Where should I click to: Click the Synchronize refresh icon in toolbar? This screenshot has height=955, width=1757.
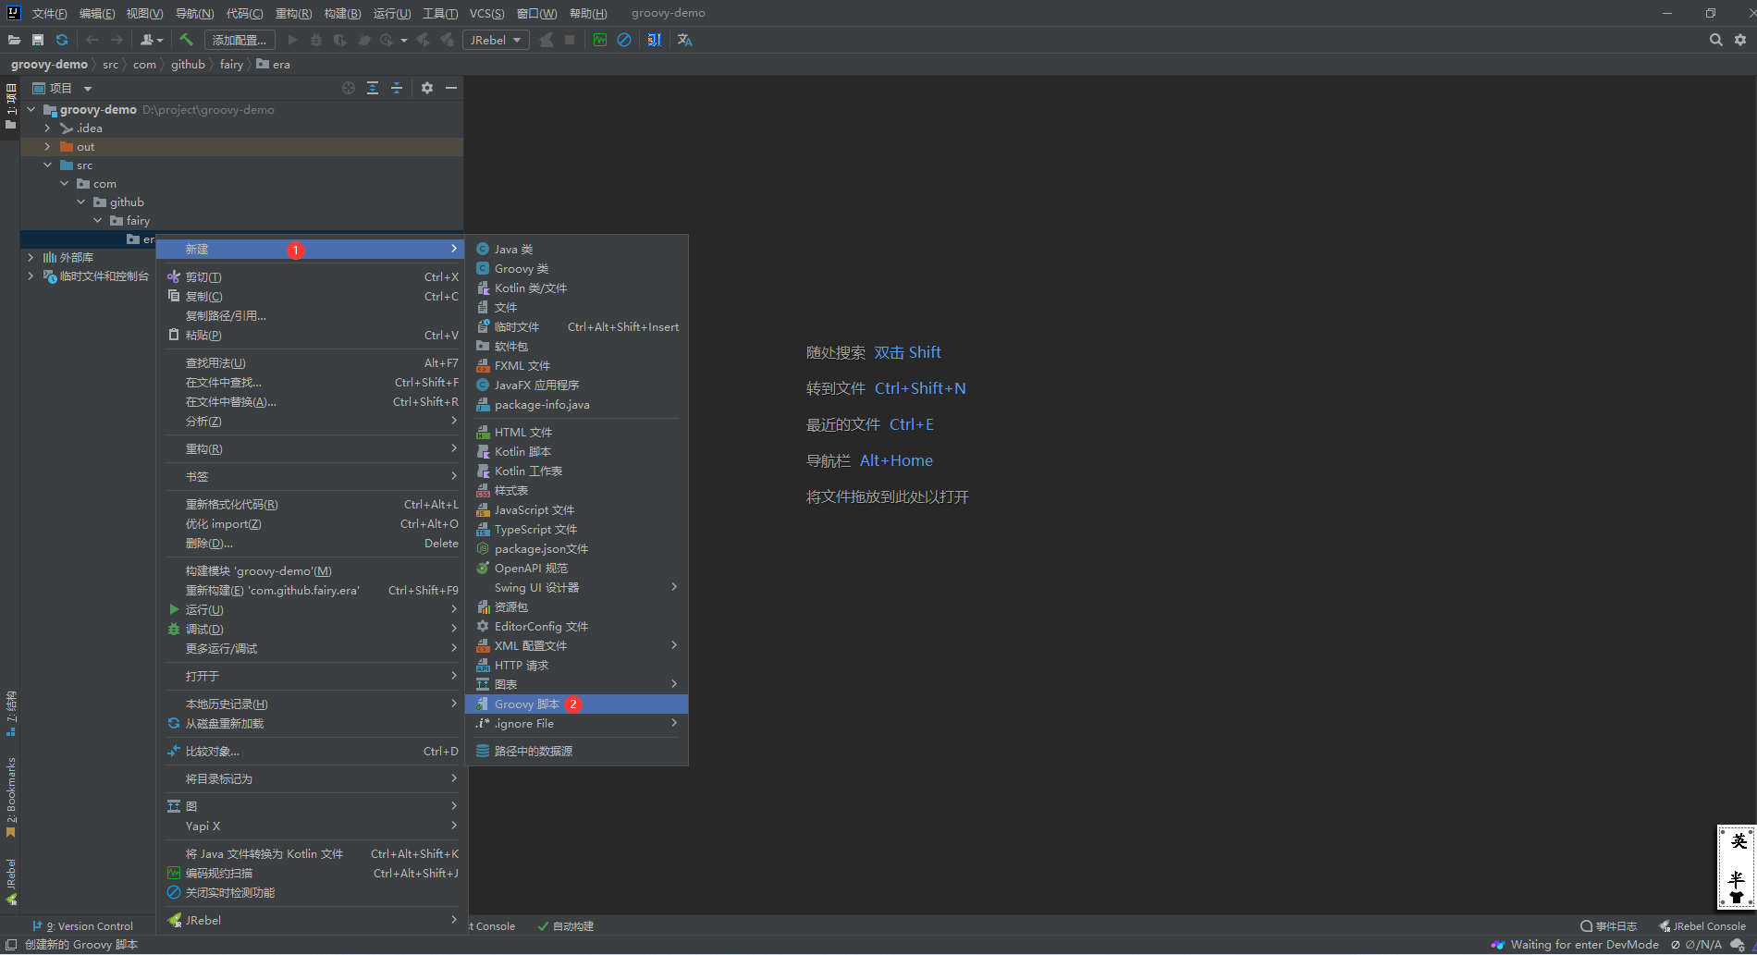(x=62, y=40)
